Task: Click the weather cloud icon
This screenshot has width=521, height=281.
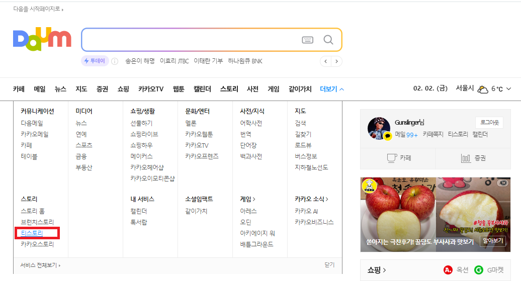Action: point(482,89)
